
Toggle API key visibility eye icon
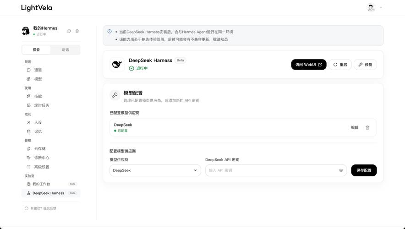click(341, 170)
